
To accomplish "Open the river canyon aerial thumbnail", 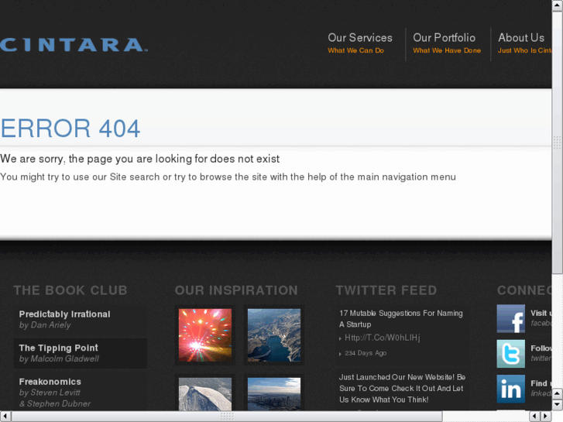I will pos(274,335).
